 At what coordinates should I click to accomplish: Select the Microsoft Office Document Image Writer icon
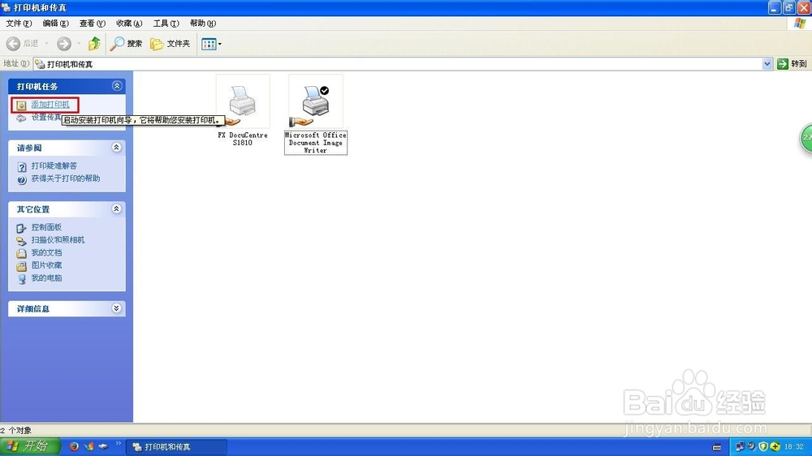[x=315, y=101]
